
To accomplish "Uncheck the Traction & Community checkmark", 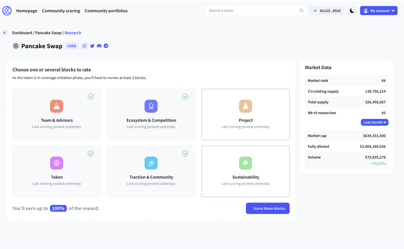I will coord(185,154).
